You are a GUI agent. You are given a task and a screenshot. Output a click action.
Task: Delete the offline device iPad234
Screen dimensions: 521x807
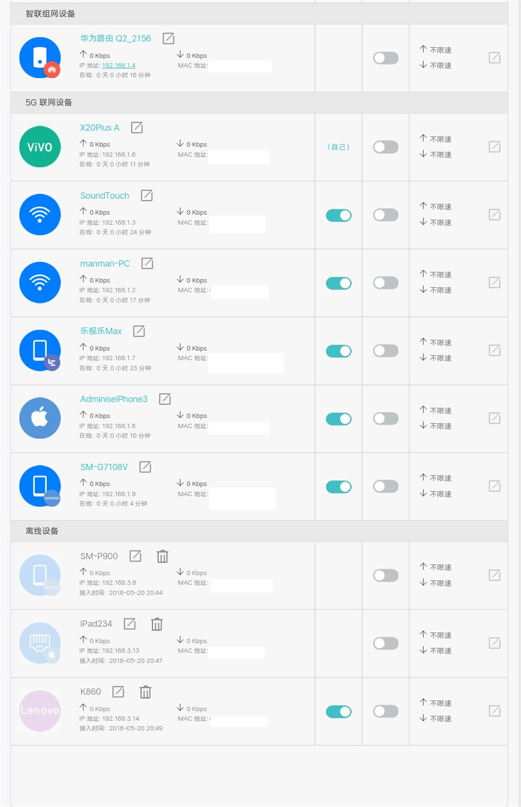click(x=156, y=624)
